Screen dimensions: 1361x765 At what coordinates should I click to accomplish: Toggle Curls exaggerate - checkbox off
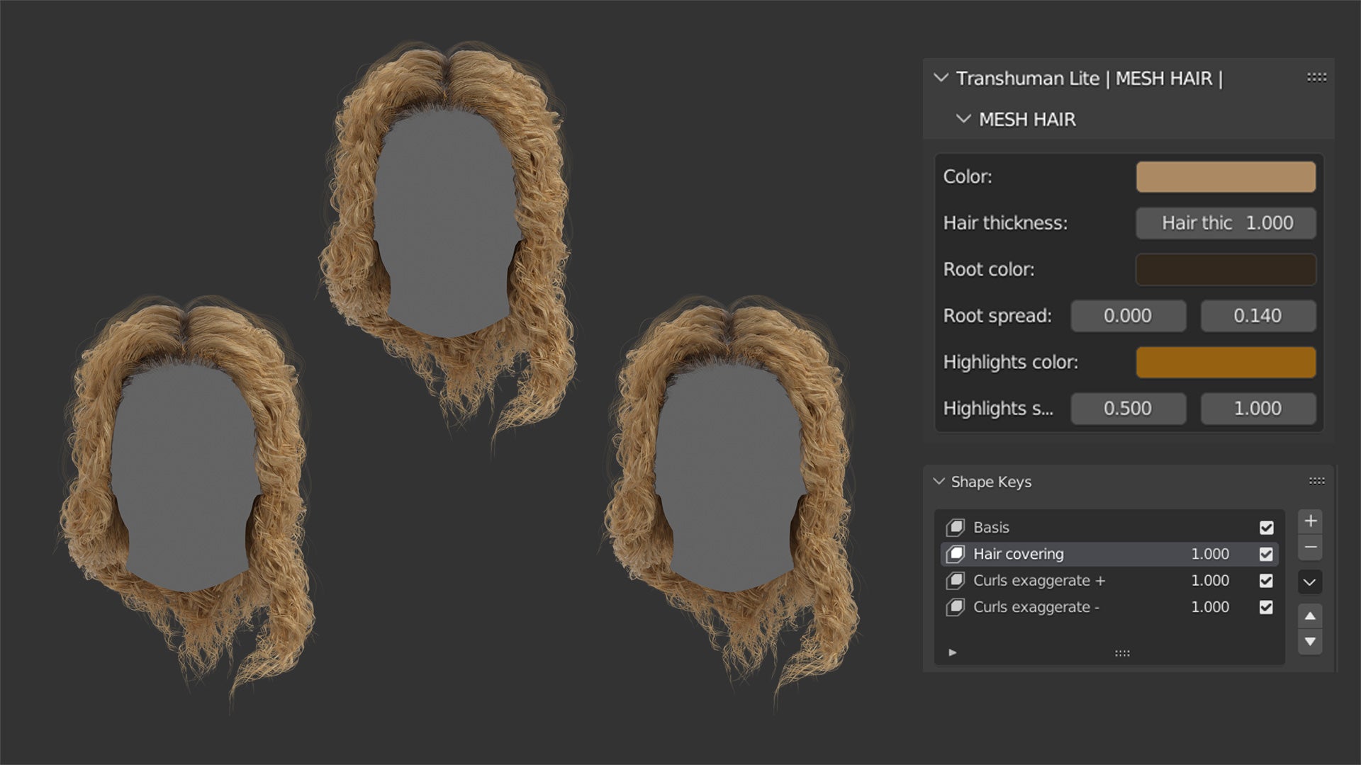pos(1266,607)
